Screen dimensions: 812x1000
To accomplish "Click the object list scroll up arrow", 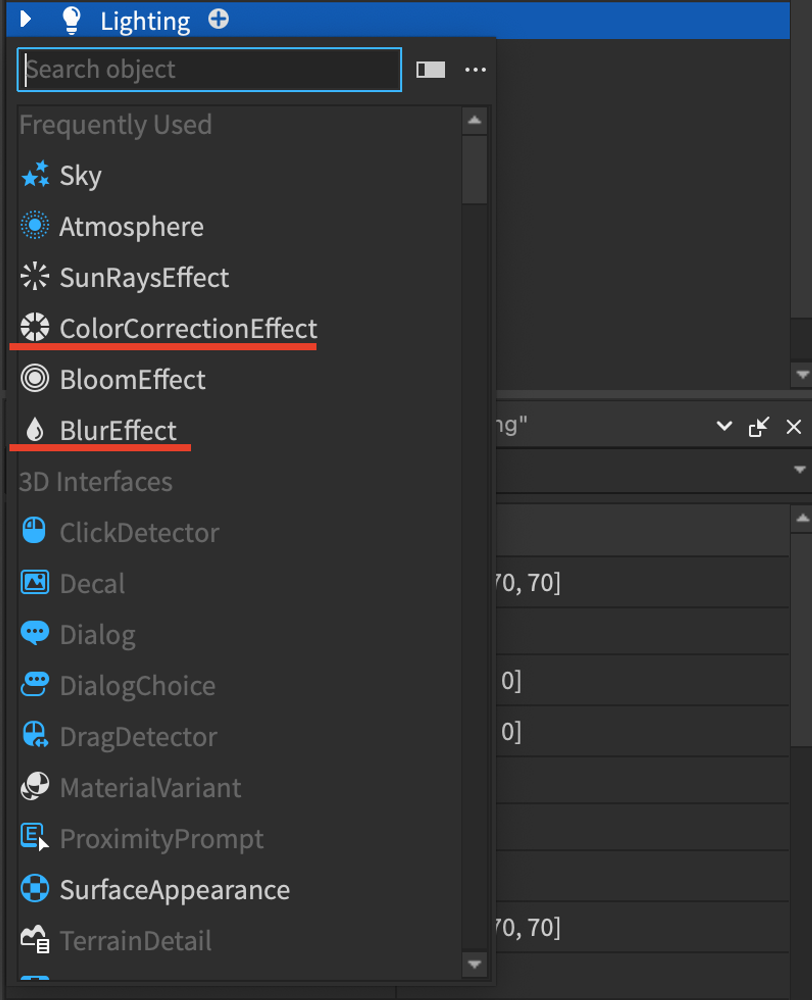I will (x=474, y=120).
